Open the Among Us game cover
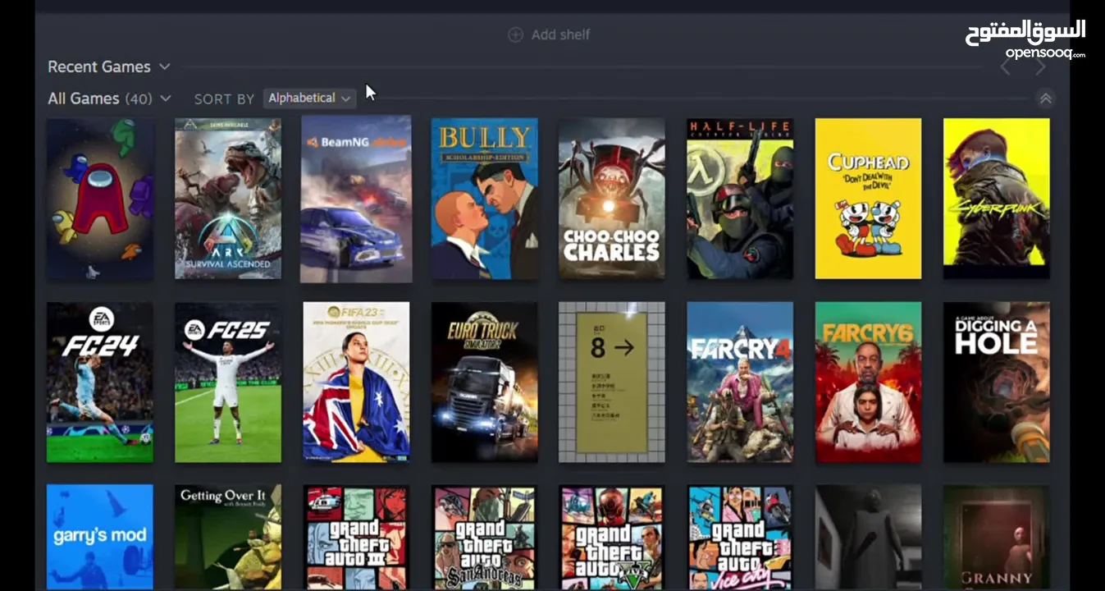 [x=100, y=199]
